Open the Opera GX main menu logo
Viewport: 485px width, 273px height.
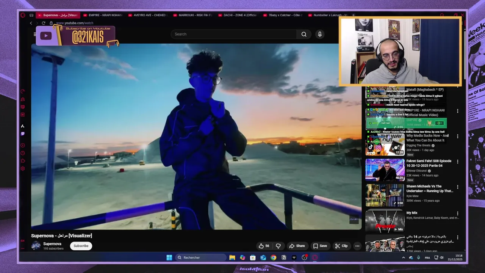(23, 15)
